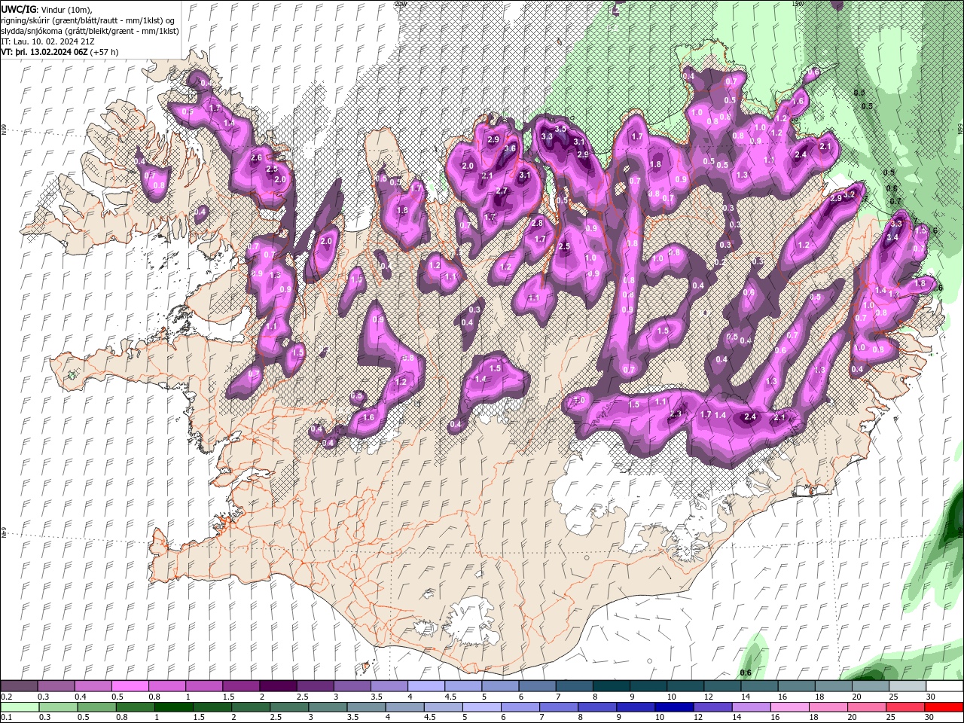Click the '3.4' snowfall value on the map

coord(892,237)
